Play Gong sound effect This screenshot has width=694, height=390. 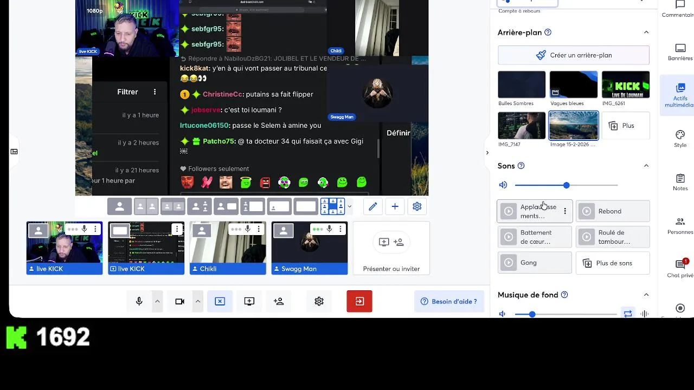[x=509, y=263]
